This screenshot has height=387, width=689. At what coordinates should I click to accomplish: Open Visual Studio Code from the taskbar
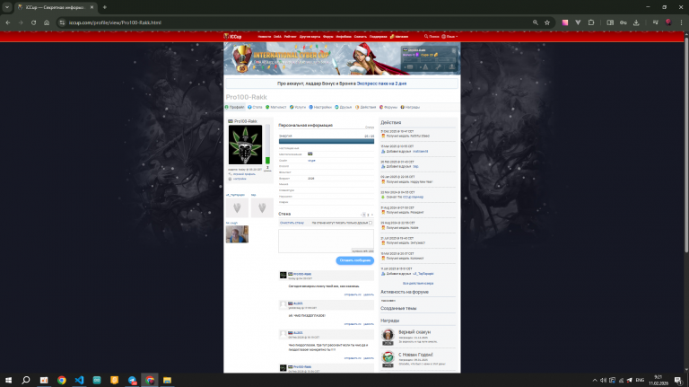click(79, 380)
